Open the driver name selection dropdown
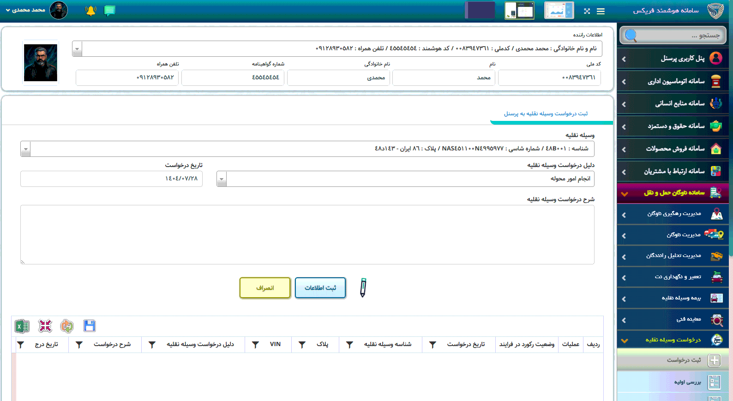 78,49
